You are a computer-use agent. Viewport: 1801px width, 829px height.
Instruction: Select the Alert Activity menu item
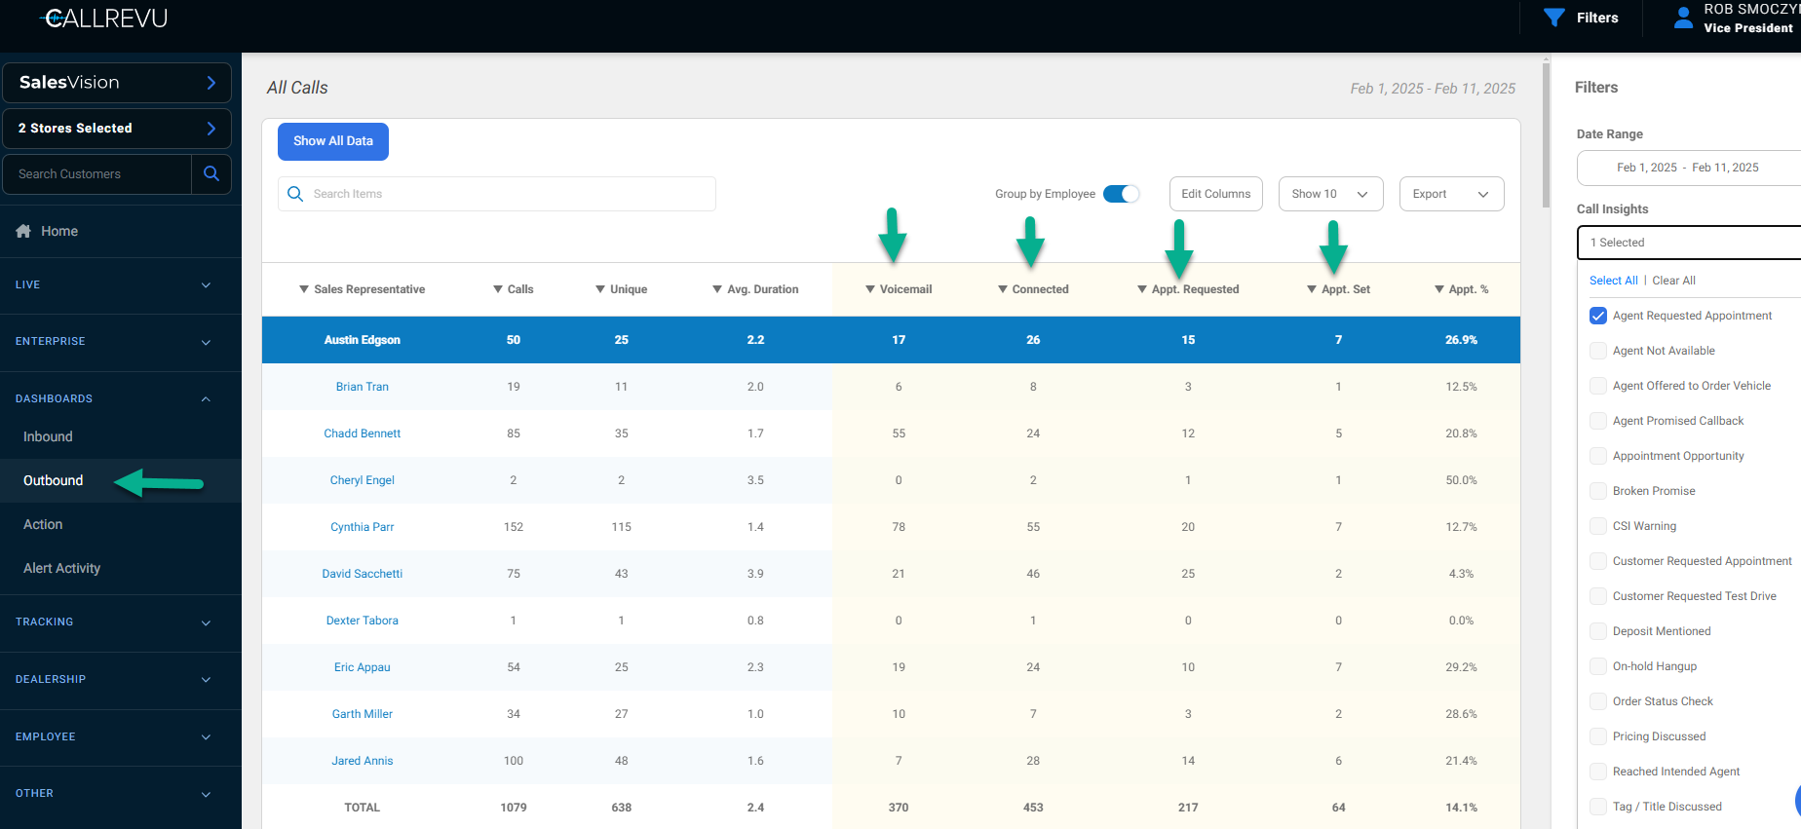pos(61,568)
